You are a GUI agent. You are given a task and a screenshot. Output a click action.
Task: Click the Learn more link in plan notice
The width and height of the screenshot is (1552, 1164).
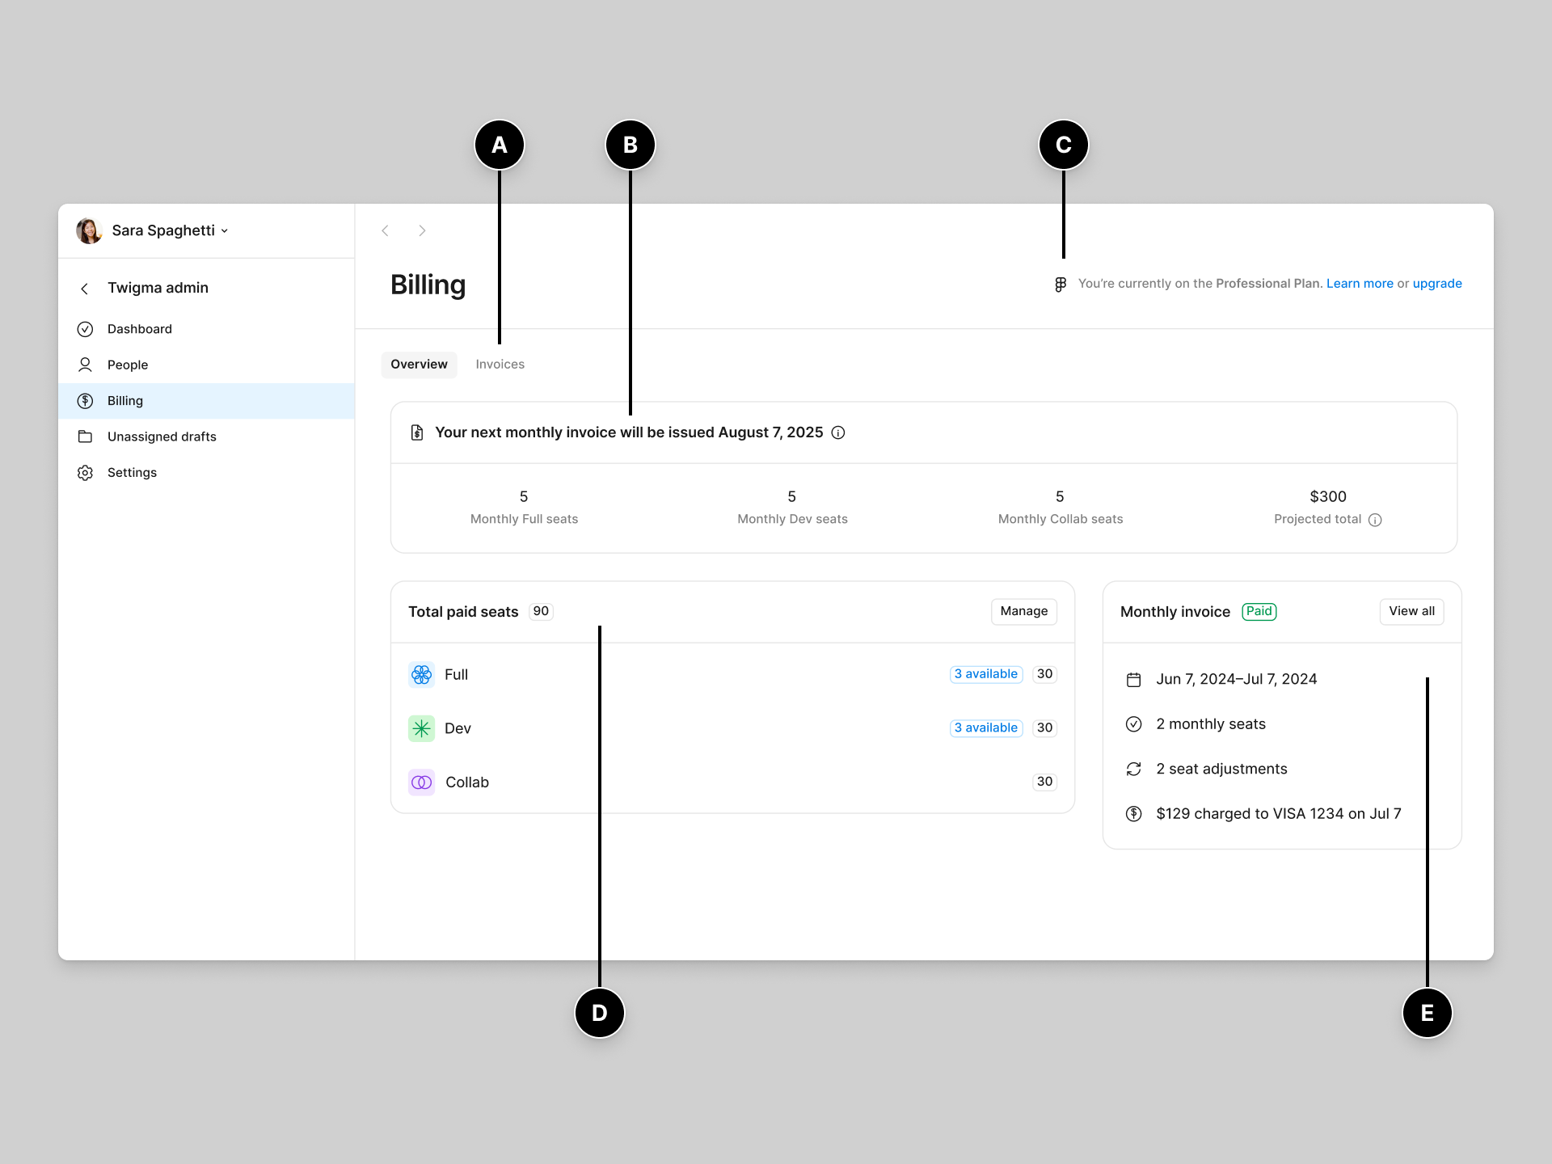[1359, 284]
